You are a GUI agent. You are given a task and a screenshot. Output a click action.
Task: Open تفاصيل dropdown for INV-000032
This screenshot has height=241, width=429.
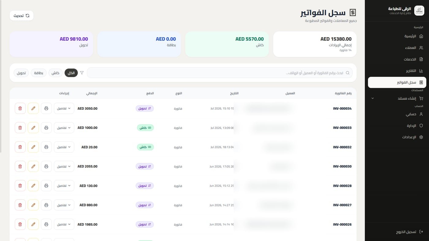point(64,147)
